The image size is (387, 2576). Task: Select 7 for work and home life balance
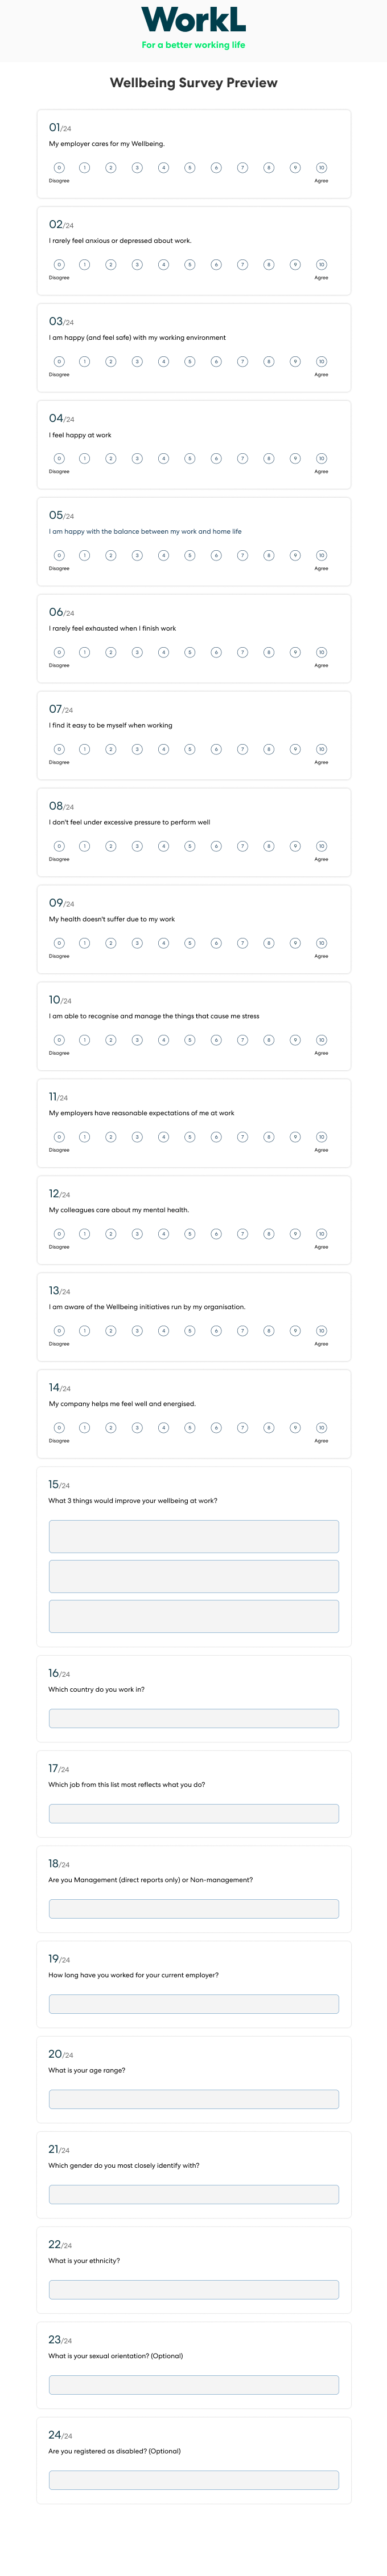coord(242,555)
